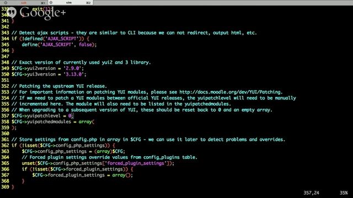Click 'When upgrading to a subsequent version' comment

(142, 110)
